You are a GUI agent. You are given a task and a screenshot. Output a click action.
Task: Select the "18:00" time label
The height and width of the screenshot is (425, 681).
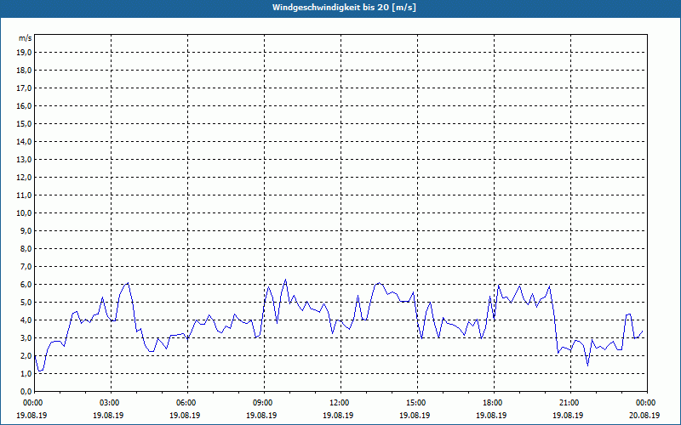click(494, 403)
